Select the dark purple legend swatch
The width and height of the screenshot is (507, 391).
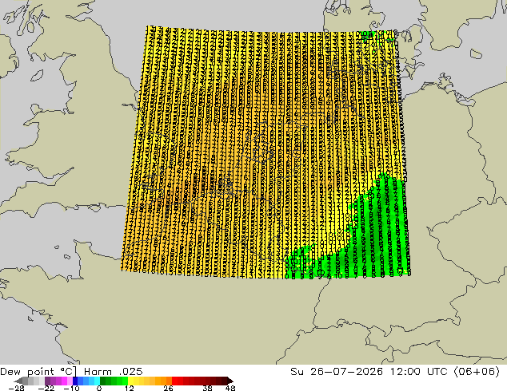47,381
